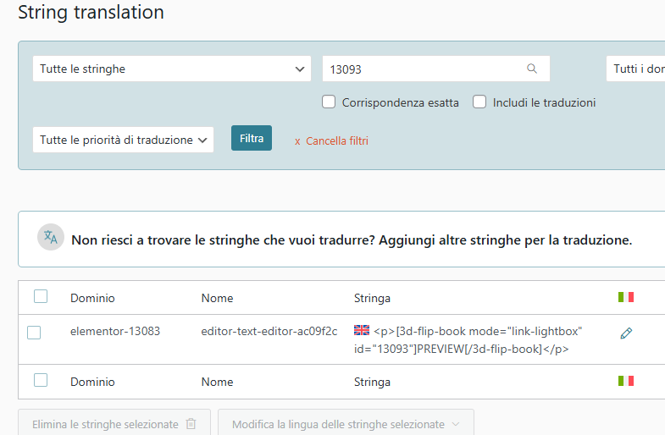665x435 pixels.
Task: Select the elementor-13083 row checkbox
Action: point(34,333)
